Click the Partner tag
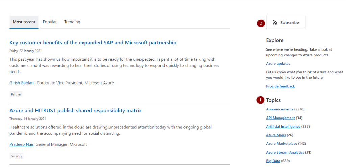Image resolution: width=346 pixels, height=167 pixels. click(x=16, y=95)
